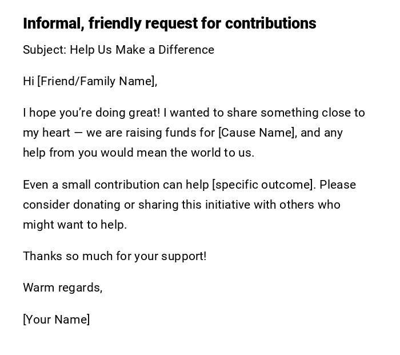Click the [Your Name] signature placeholder
The height and width of the screenshot is (355, 400).
click(x=56, y=320)
